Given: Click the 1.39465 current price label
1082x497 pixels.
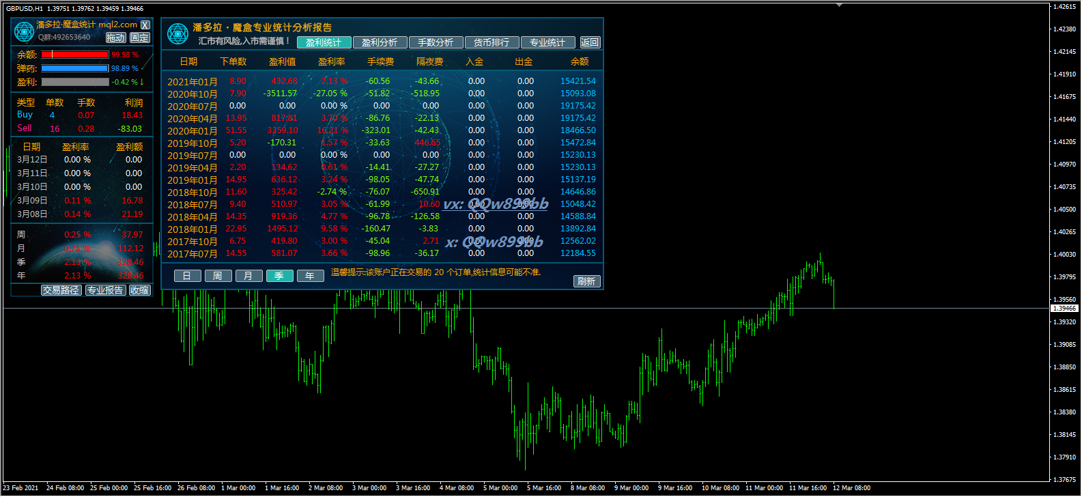Looking at the screenshot, I should tap(1064, 309).
